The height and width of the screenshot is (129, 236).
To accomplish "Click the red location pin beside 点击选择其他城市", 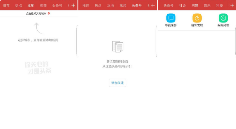I will (x=49, y=13).
